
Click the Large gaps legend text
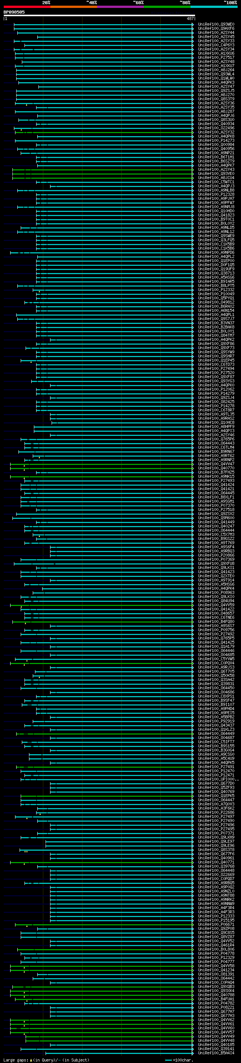[x=16, y=1060]
